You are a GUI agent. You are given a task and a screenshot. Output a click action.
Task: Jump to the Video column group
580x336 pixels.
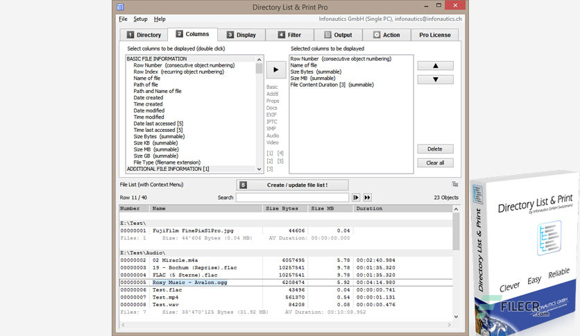[x=272, y=142]
